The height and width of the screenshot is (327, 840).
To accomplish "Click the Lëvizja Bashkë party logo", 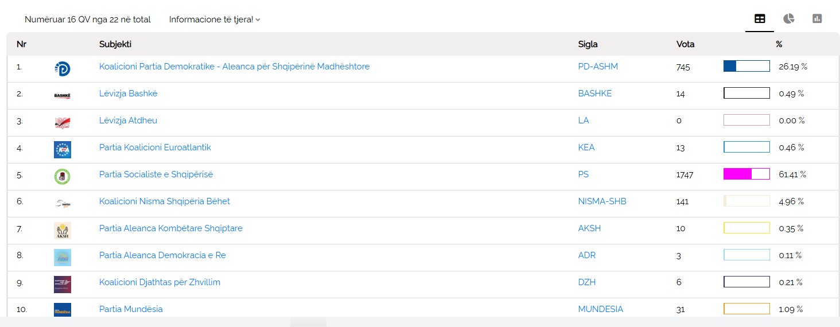I will (x=62, y=96).
